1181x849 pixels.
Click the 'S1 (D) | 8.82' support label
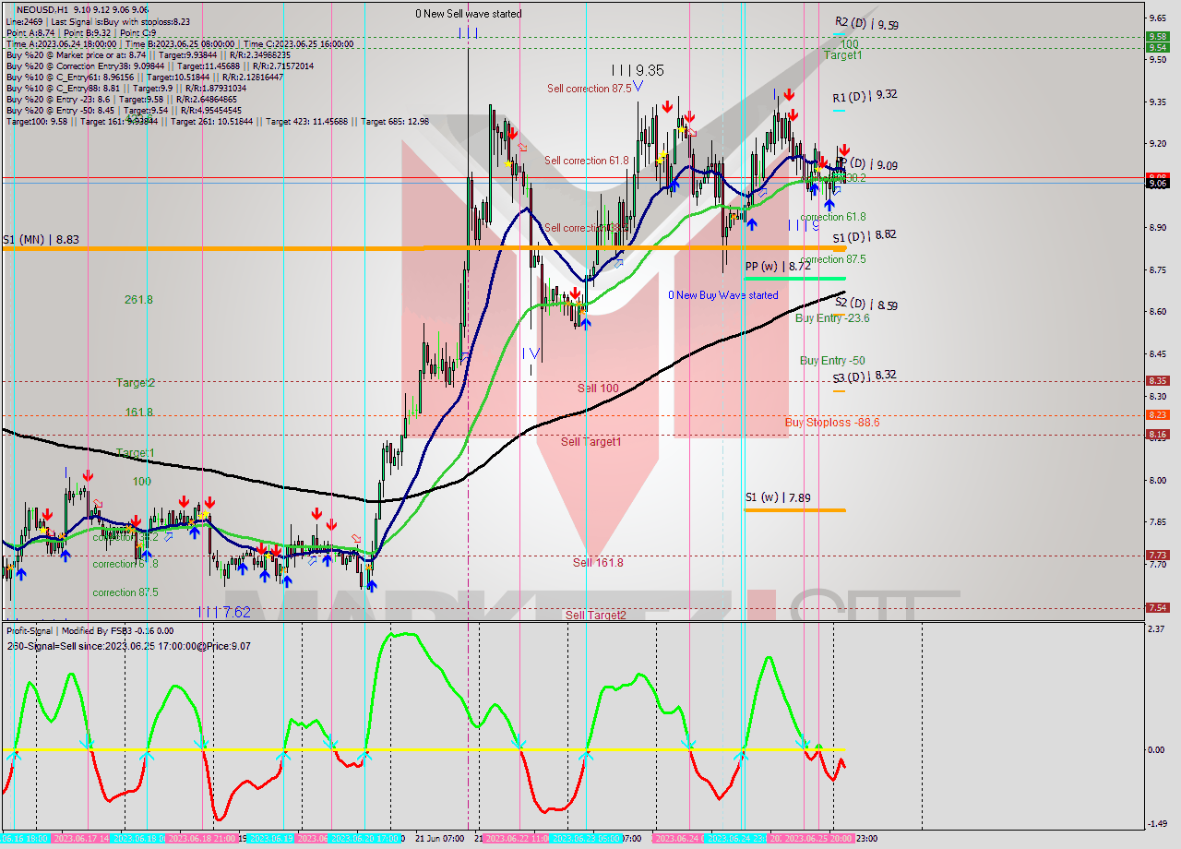pyautogui.click(x=864, y=234)
